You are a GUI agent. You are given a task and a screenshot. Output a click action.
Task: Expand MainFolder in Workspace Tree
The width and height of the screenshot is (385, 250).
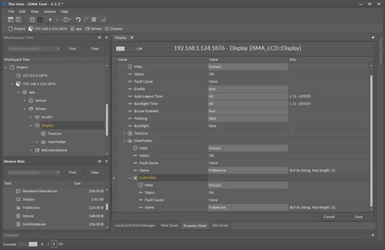(37, 142)
